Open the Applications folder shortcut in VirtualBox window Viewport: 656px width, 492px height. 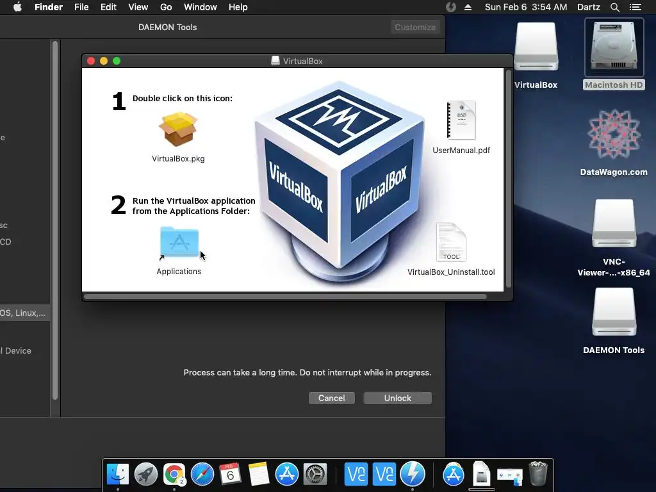pyautogui.click(x=179, y=243)
